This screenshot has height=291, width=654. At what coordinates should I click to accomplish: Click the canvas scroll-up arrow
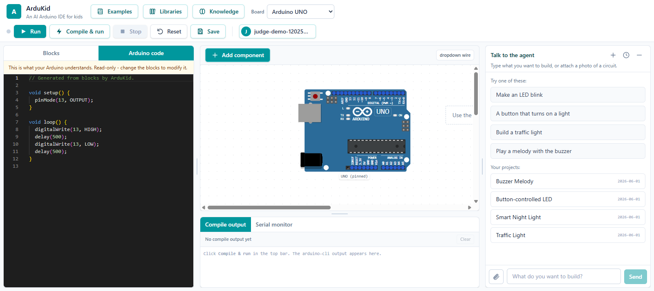(476, 68)
